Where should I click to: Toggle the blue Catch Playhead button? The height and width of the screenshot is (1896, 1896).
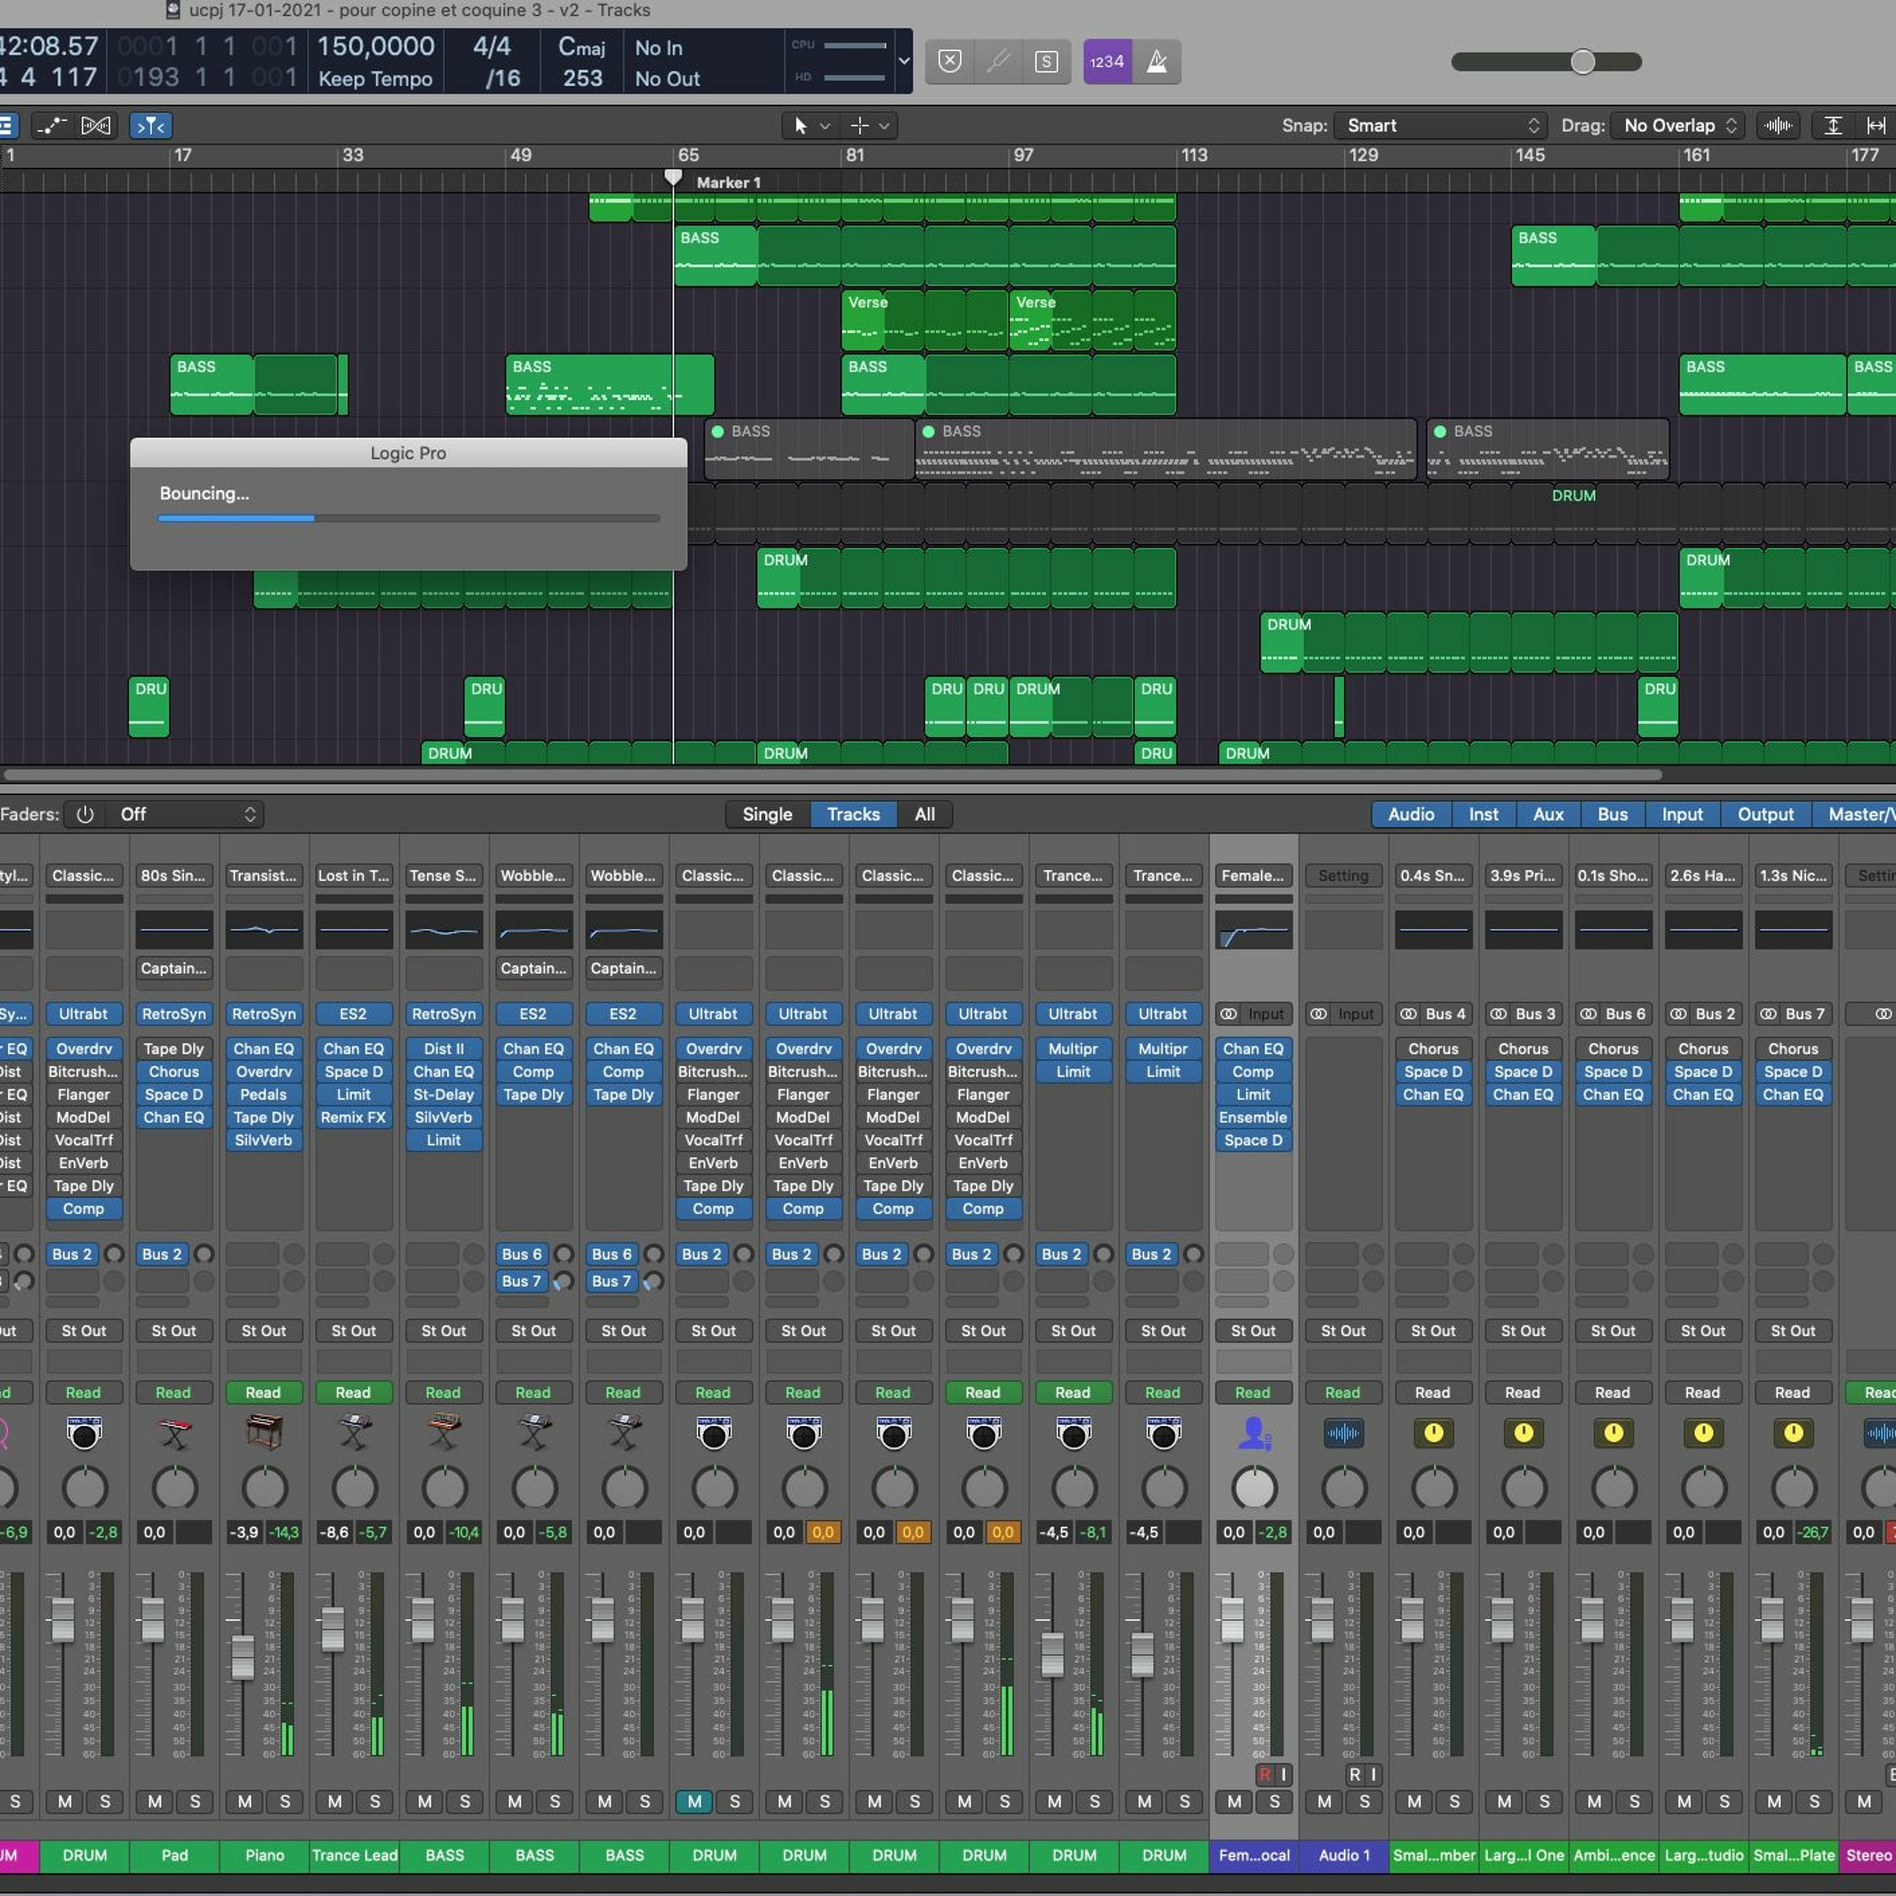151,126
